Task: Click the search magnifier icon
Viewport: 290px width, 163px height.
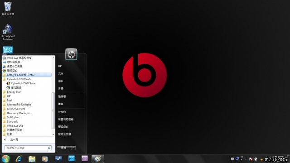Action: coord(49,148)
